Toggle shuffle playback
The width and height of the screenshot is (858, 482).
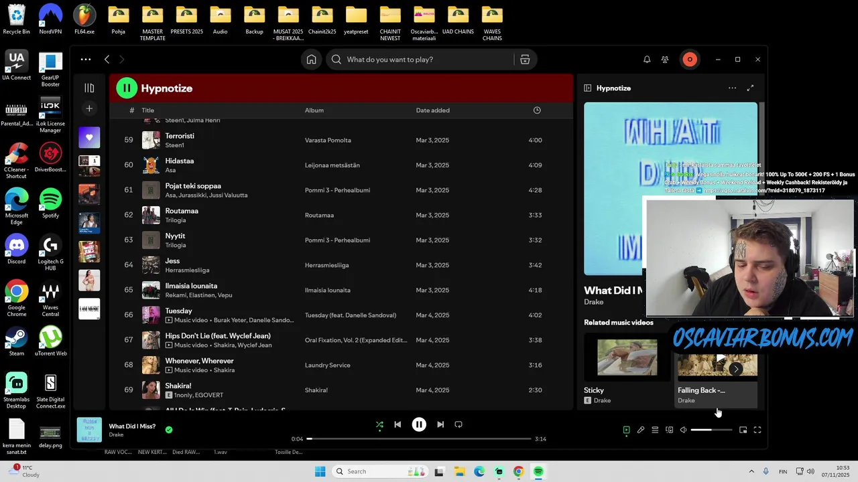pos(379,424)
